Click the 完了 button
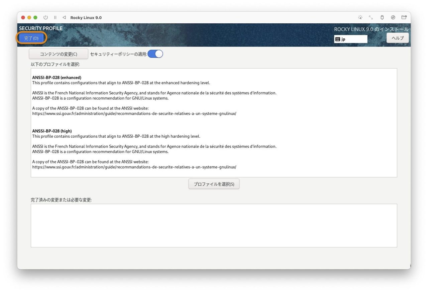 pos(31,38)
